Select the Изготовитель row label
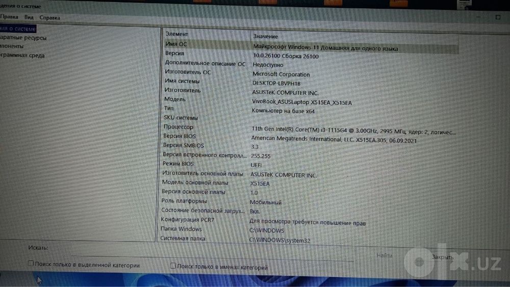510x287 pixels. (183, 90)
